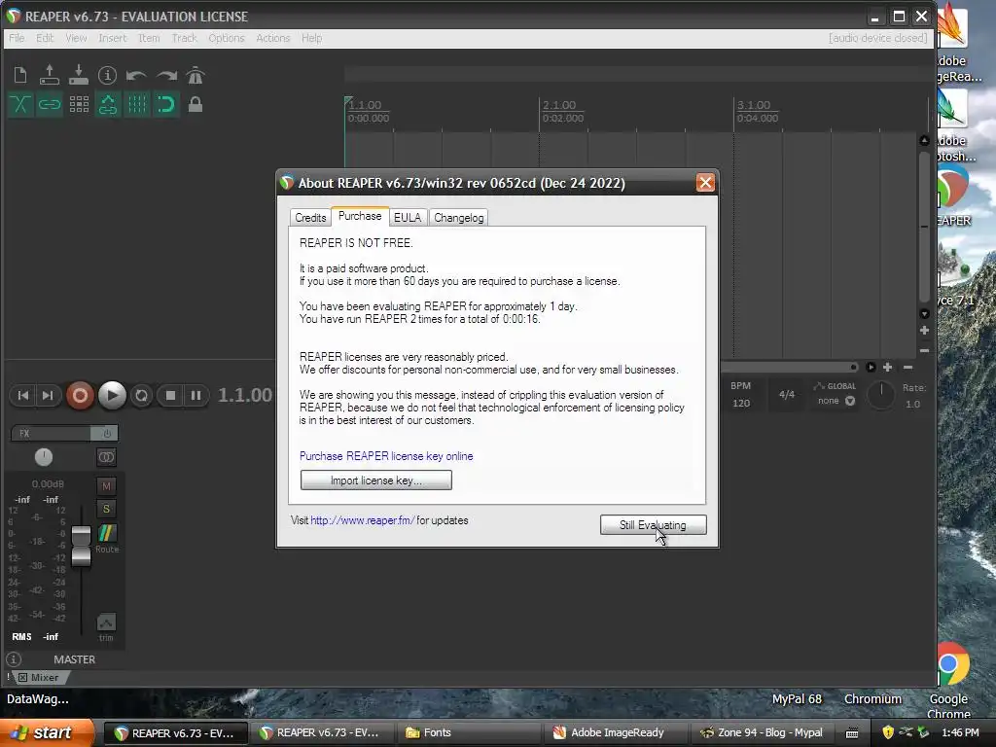Viewport: 996px width, 747px height.
Task: Open the Actions menu
Action: 272,38
